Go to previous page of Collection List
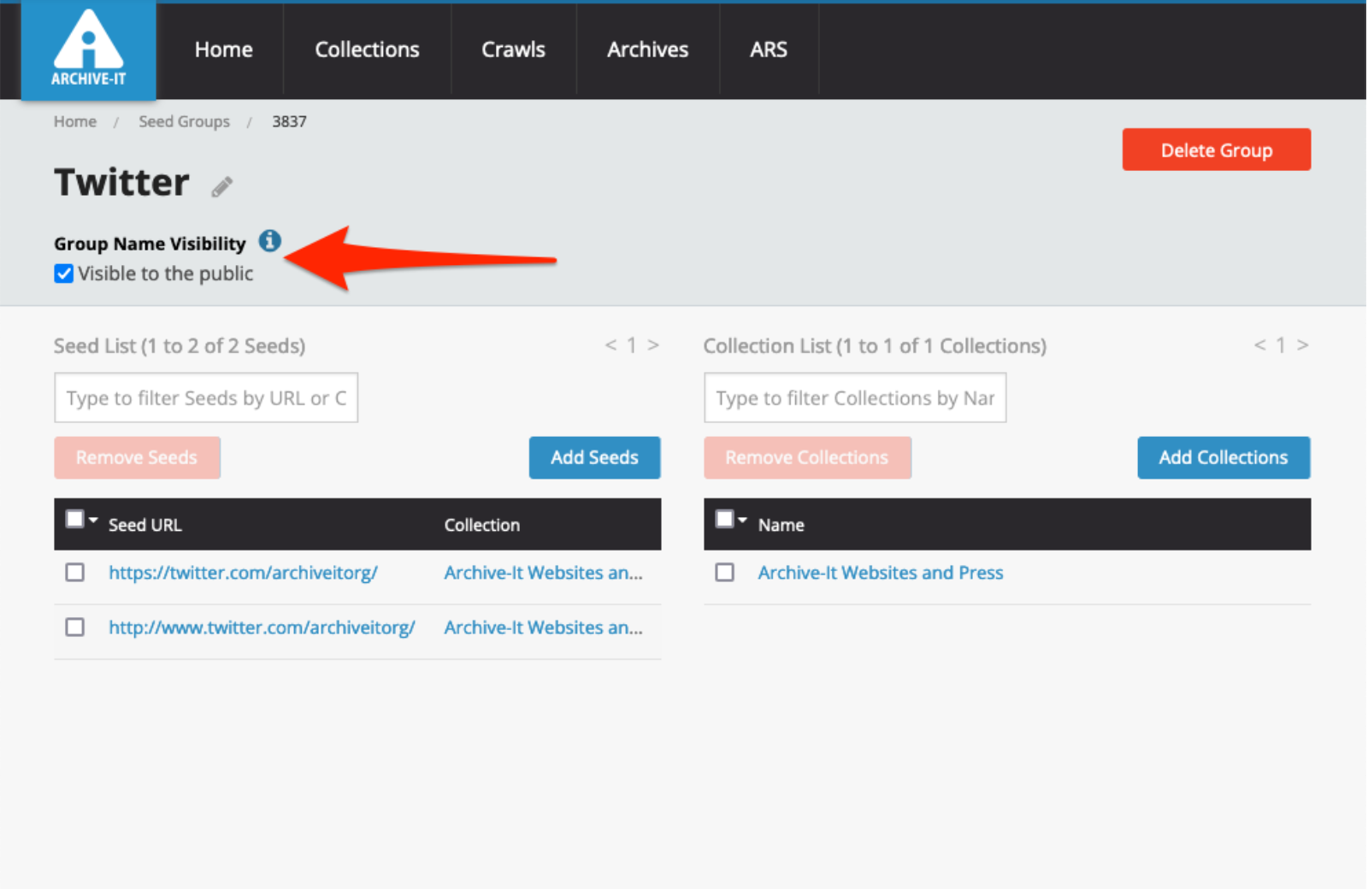Image resolution: width=1368 pixels, height=889 pixels. (x=1259, y=345)
